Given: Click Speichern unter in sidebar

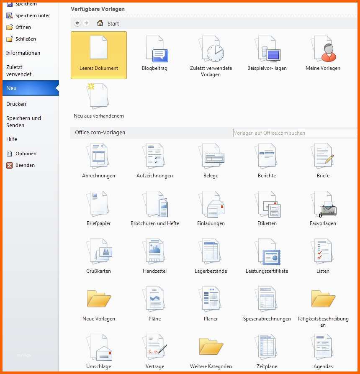Looking at the screenshot, I should pos(28,15).
